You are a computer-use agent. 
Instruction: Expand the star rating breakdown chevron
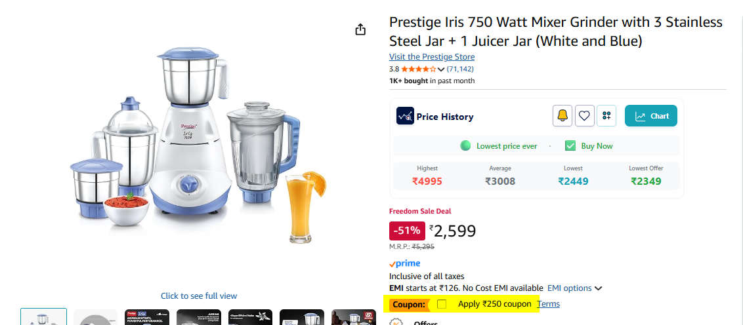pos(441,69)
